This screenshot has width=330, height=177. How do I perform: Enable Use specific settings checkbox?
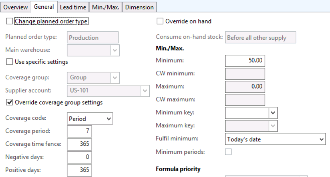click(x=9, y=62)
